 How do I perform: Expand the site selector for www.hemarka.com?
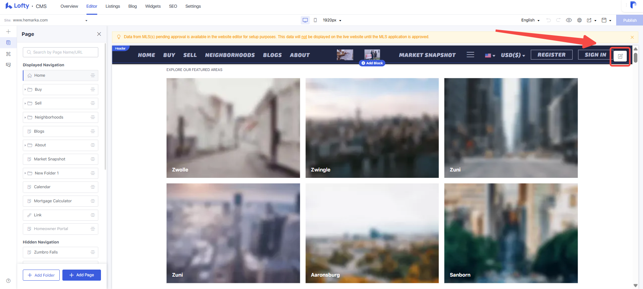point(86,20)
